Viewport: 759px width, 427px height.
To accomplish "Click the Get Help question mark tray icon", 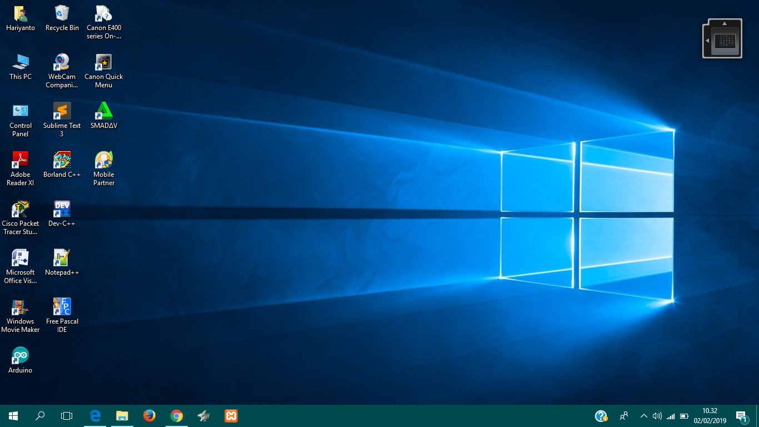I will click(x=601, y=416).
